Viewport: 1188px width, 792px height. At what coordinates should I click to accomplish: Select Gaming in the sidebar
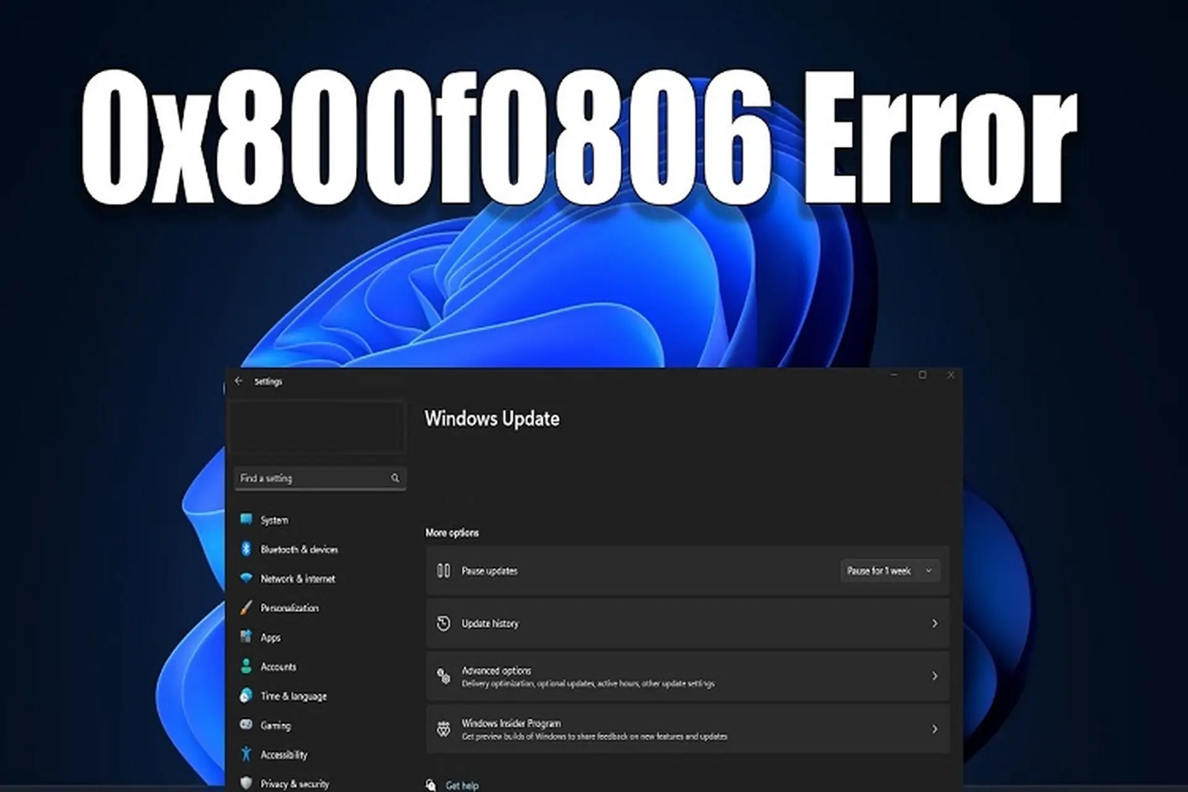coord(277,725)
